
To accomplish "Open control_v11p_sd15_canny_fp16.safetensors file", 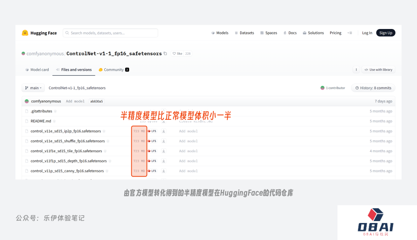I will click(67, 171).
